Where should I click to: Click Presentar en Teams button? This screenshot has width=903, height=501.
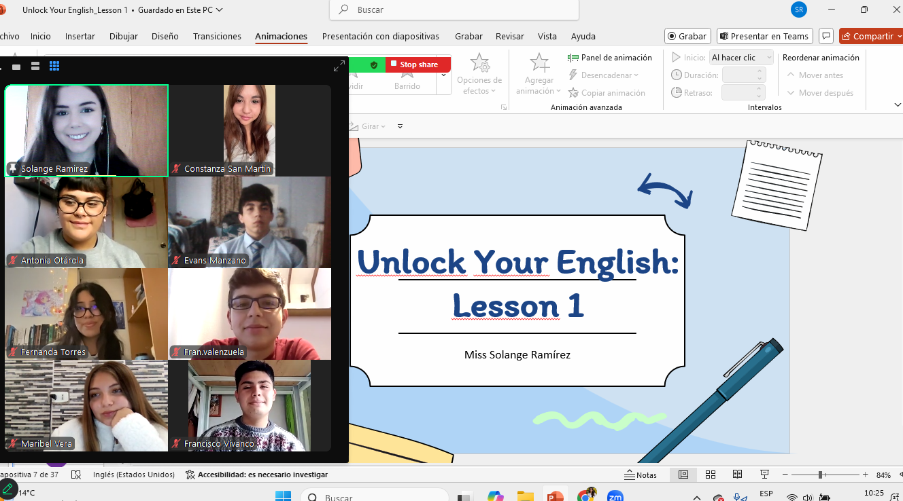pyautogui.click(x=764, y=36)
